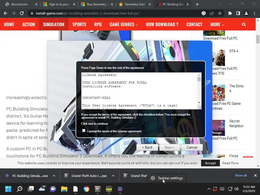Image resolution: width=260 pixels, height=195 pixels.
Task: Reload the current page
Action: (22, 13)
